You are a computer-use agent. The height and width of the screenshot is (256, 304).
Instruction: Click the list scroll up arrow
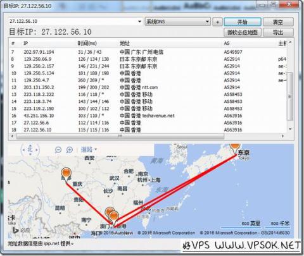[x=290, y=42]
